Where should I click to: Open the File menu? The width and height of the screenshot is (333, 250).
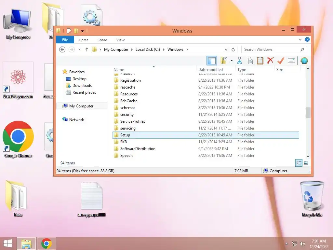click(65, 40)
